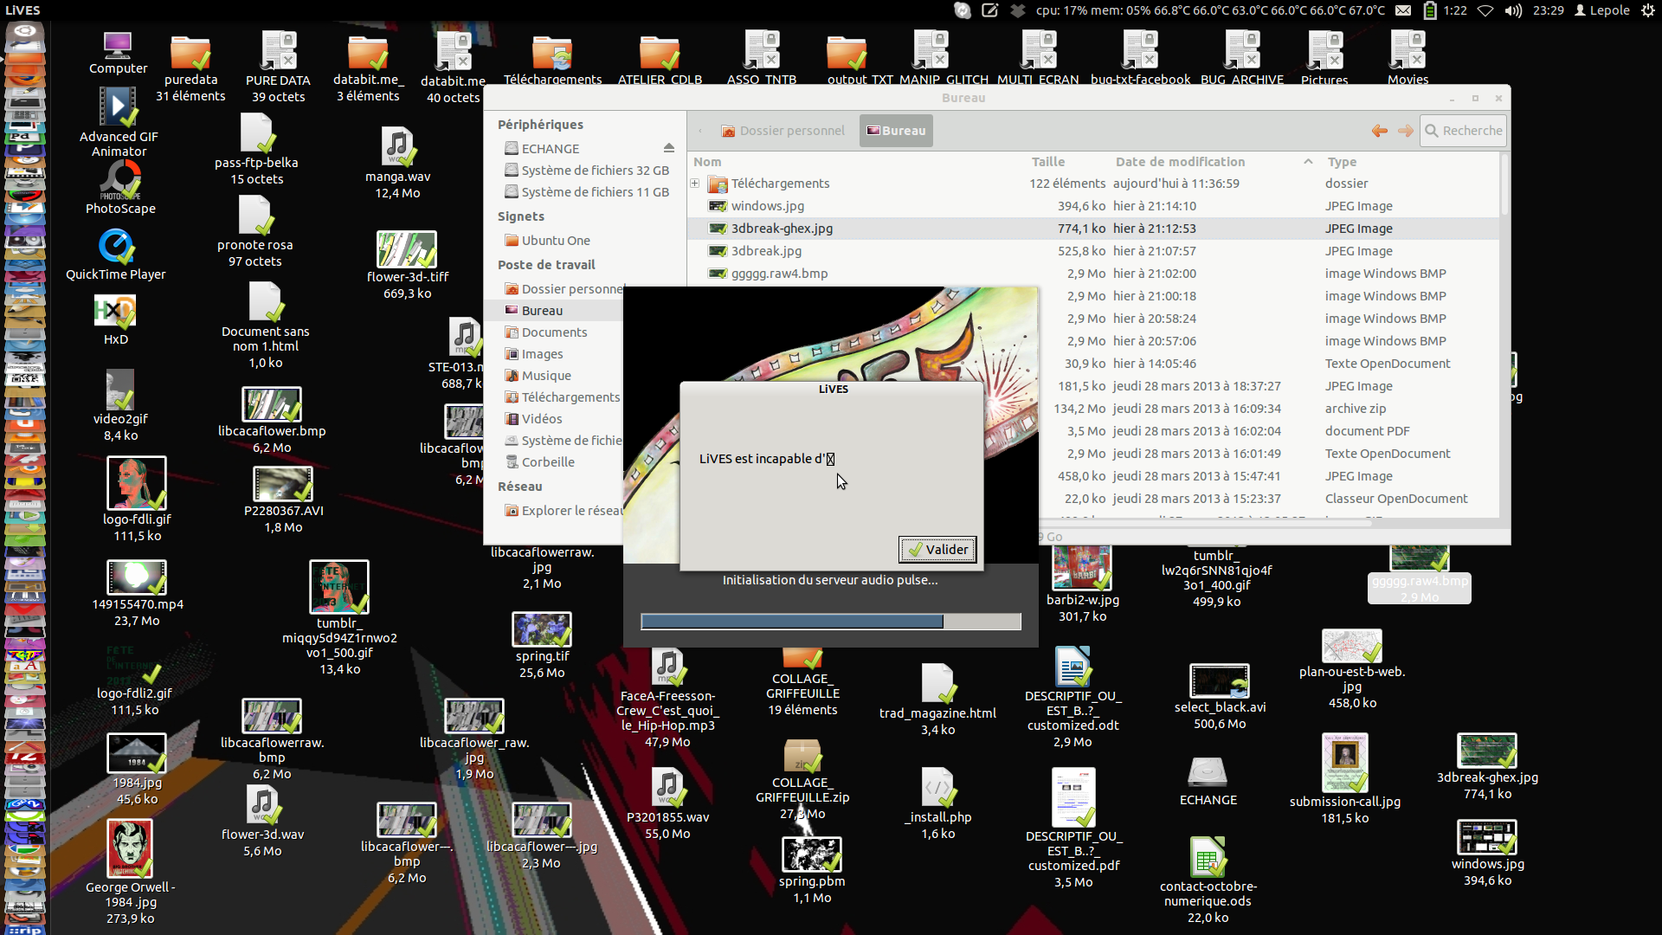Screen dimensions: 1662x935
Task: Select Dossier personnel path button
Action: click(x=783, y=131)
